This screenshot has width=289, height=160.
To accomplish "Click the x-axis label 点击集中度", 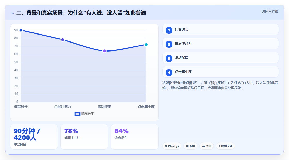I will click(146, 107).
